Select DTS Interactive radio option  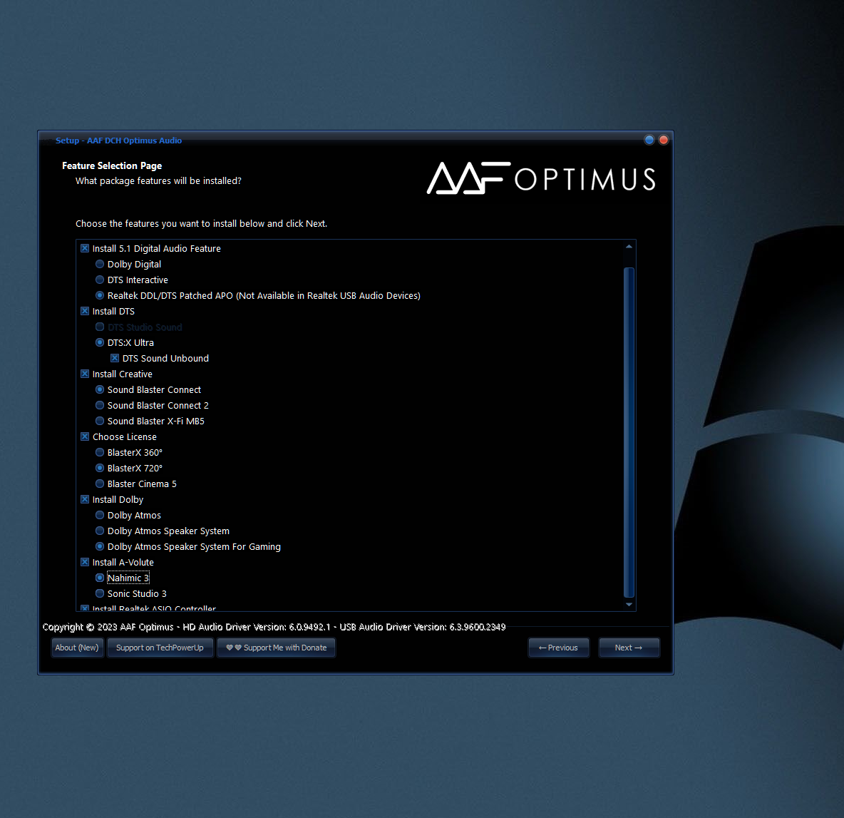tap(100, 280)
